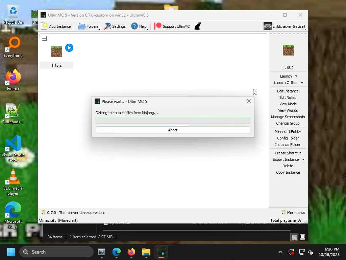Click the black cat icon in toolbar
Image resolution: width=346 pixels, height=260 pixels.
[198, 26]
